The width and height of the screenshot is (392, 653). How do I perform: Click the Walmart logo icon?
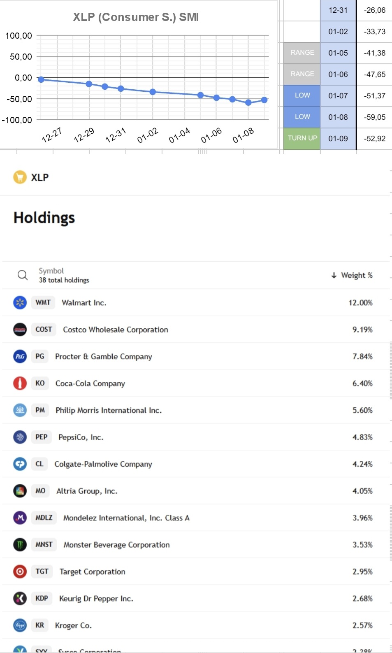coord(20,302)
